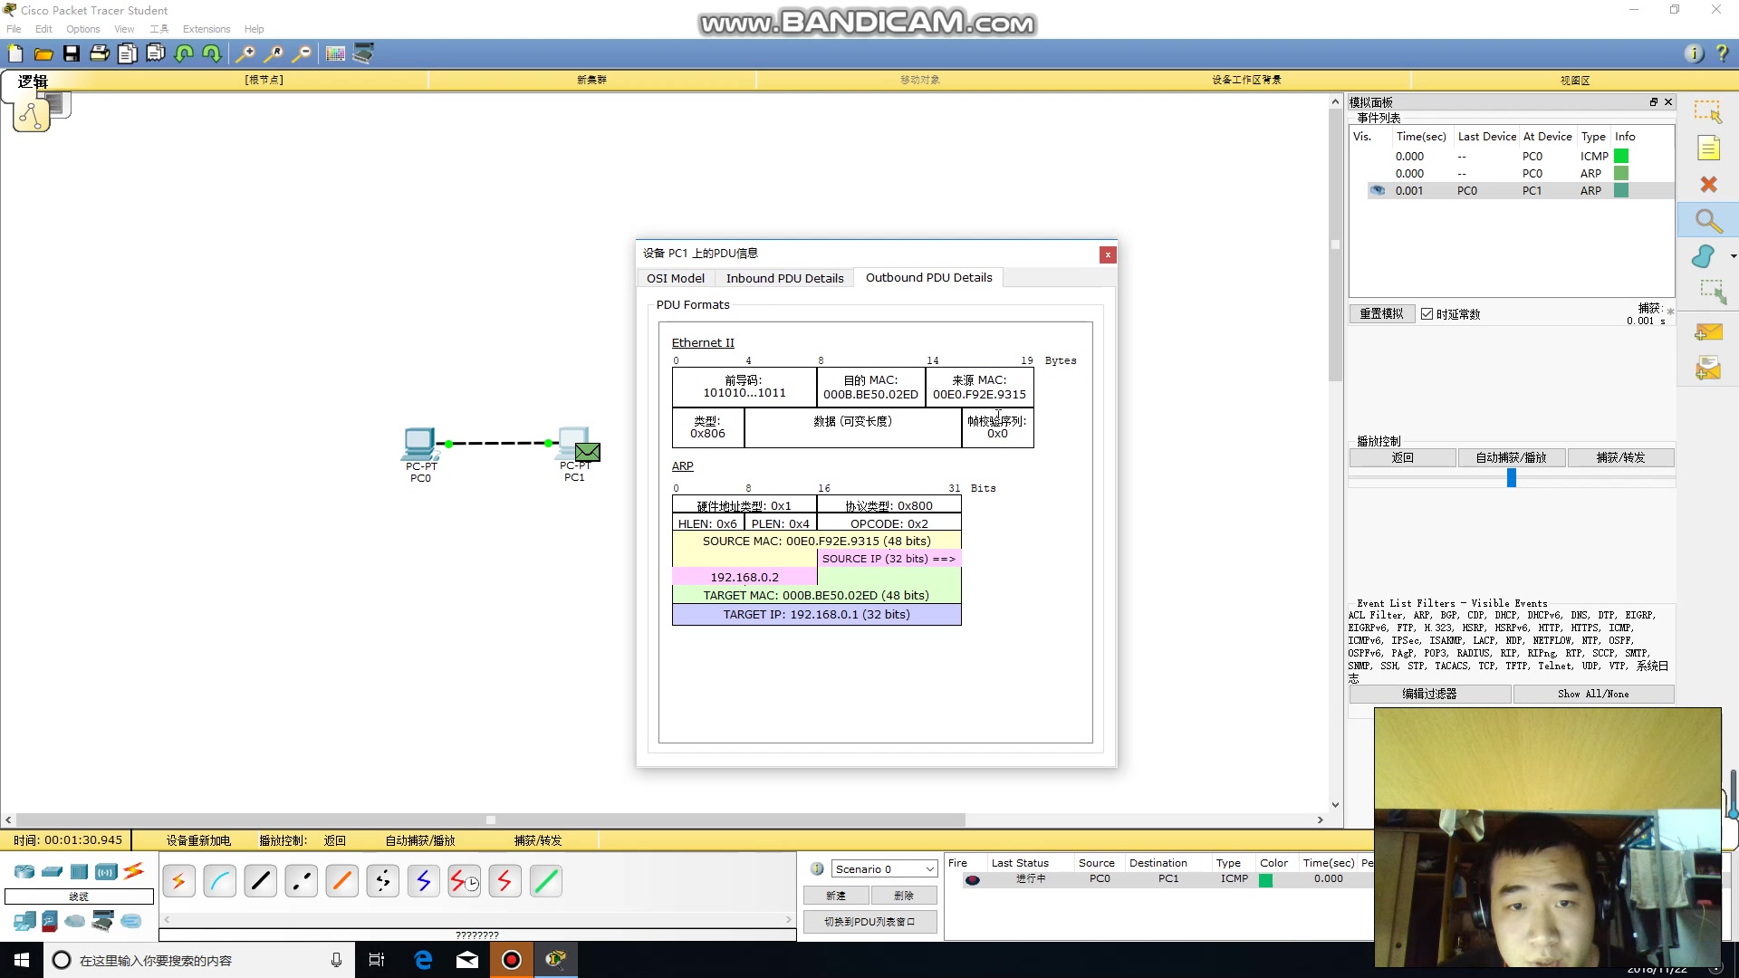Choose the Resize Shape tool
The image size is (1739, 978).
[1711, 292]
